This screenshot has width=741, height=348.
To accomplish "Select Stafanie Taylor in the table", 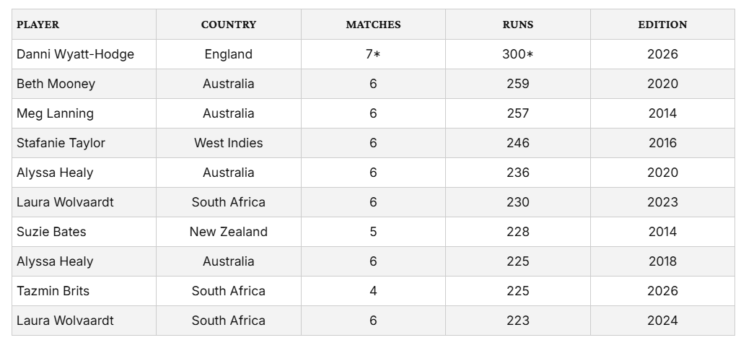I will [x=61, y=143].
